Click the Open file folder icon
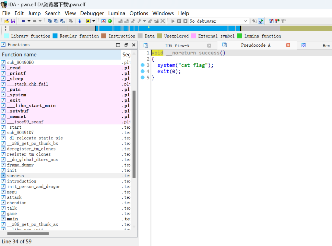Image resolution: width=332 pixels, height=246 pixels. [x=6, y=21]
